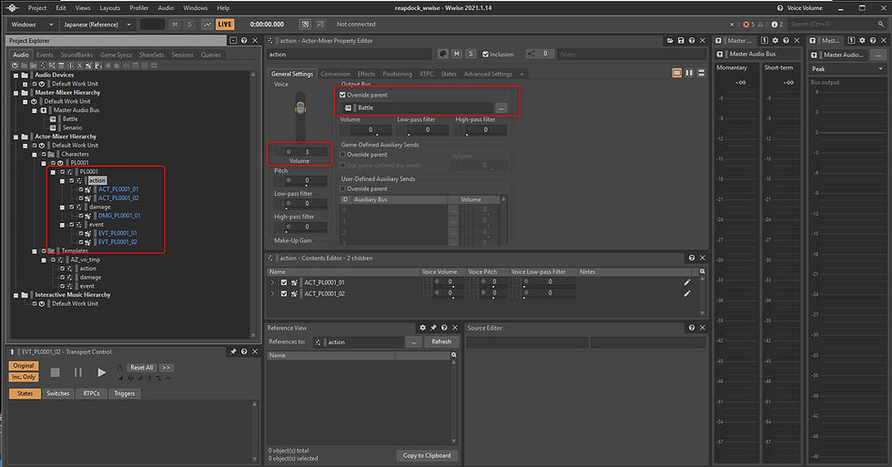Switch to the Conversion tab
The height and width of the screenshot is (467, 892).
pos(335,74)
